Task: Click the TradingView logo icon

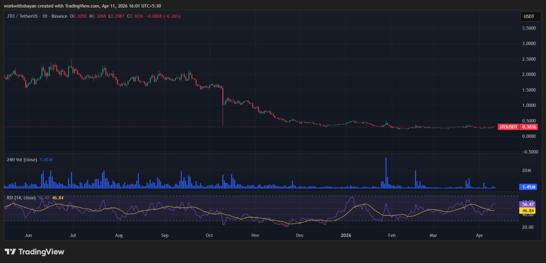Action: tap(10, 252)
